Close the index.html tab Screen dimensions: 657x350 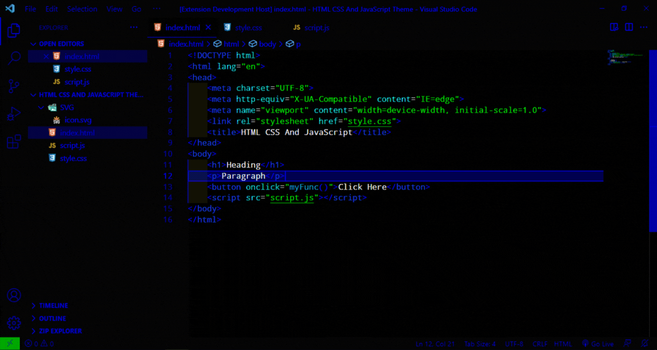[208, 28]
